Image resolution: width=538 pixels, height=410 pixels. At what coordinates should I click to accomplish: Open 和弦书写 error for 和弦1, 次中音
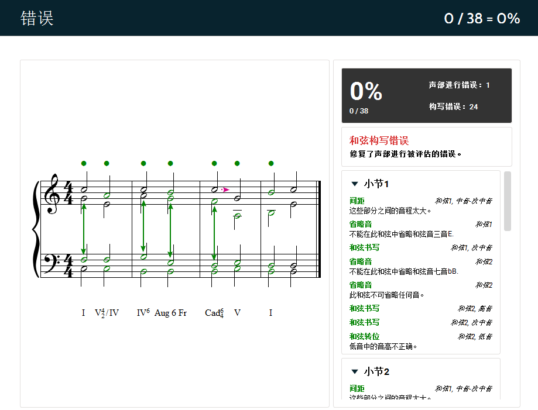(x=364, y=247)
